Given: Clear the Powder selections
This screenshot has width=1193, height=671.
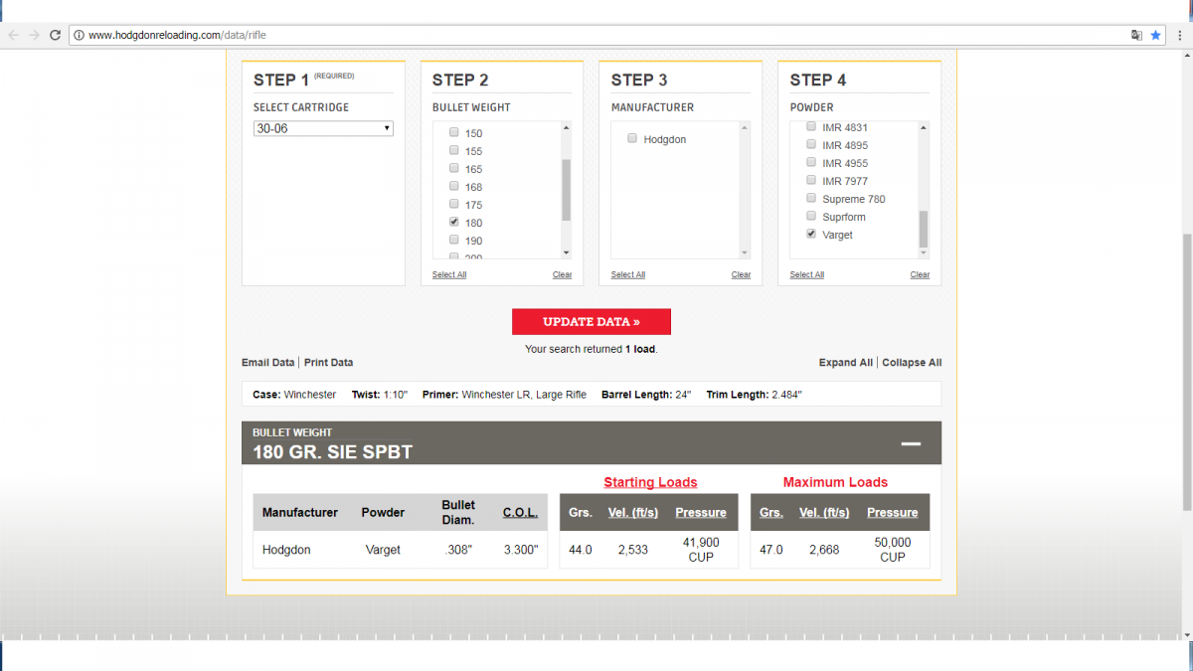Looking at the screenshot, I should [921, 274].
